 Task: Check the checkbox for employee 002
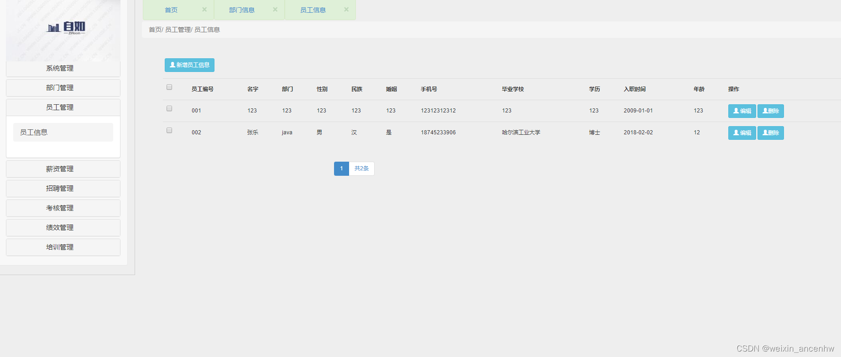coord(169,130)
